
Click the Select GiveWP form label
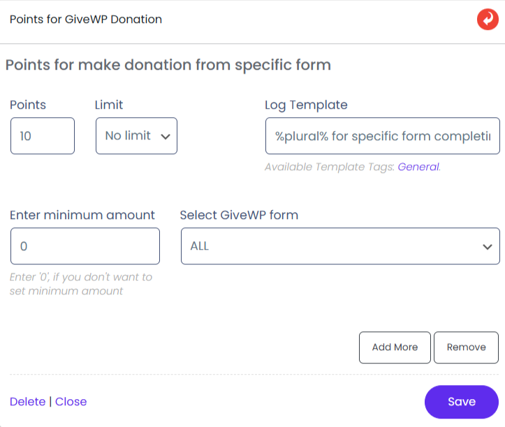(x=239, y=215)
